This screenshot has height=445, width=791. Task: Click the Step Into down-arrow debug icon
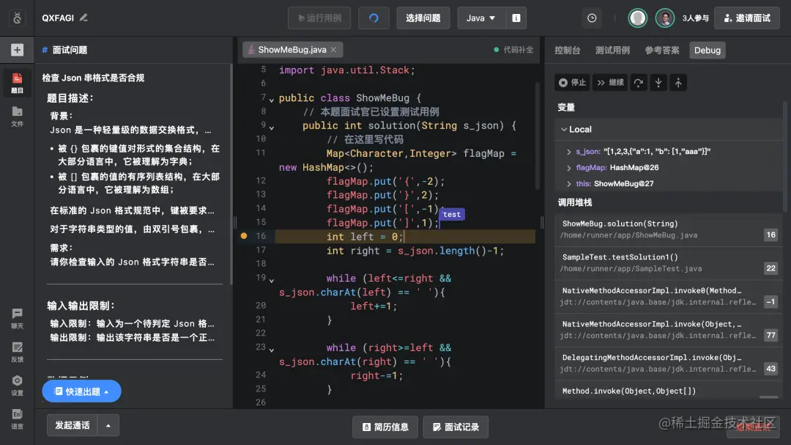point(658,82)
